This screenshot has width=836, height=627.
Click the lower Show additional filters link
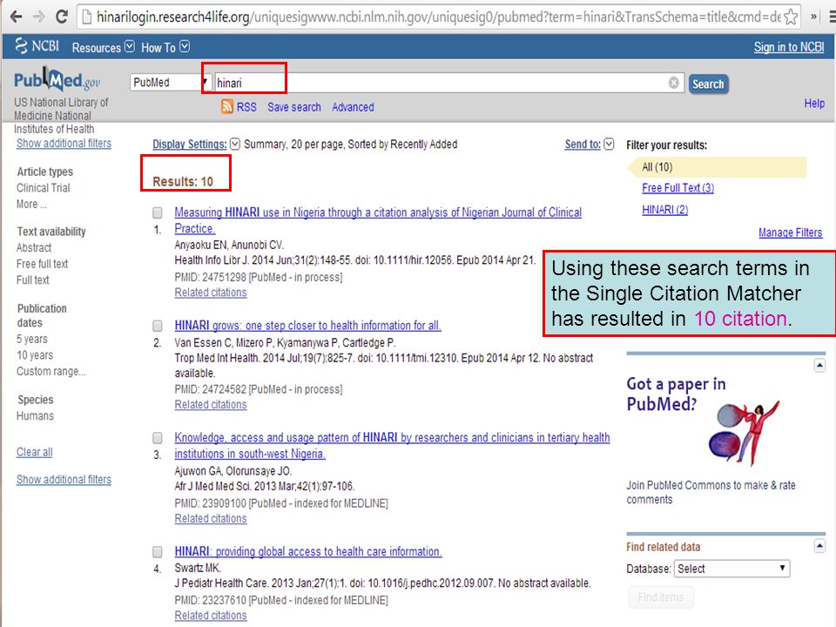[x=64, y=479]
